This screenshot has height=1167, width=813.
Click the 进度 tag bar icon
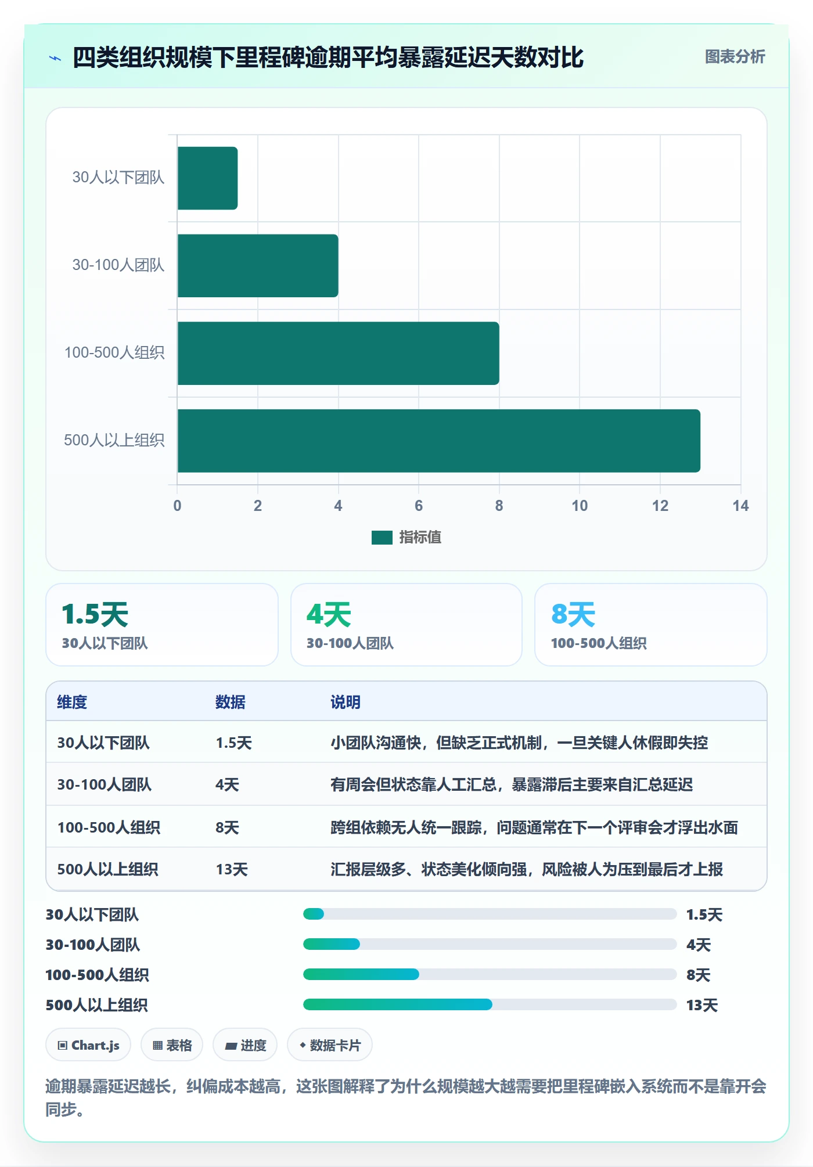[231, 1046]
